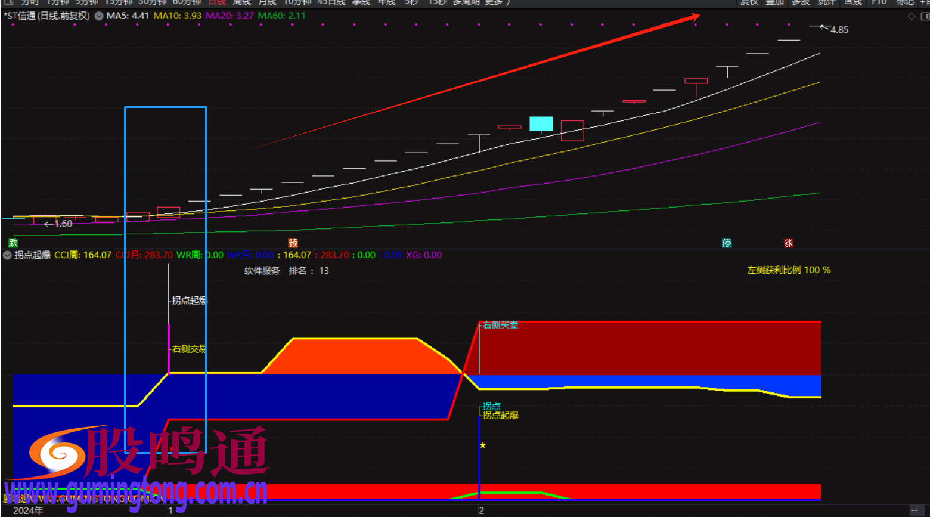Click the window icon left of 分时

8,2
